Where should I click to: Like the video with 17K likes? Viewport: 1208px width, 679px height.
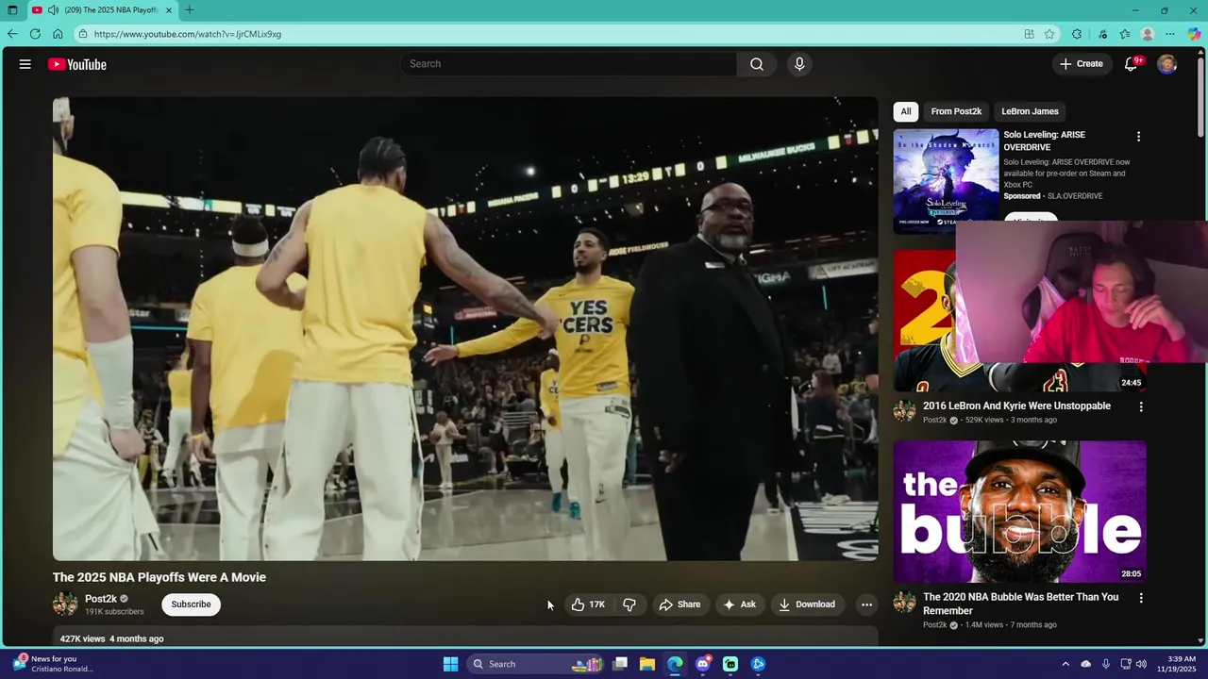click(587, 604)
